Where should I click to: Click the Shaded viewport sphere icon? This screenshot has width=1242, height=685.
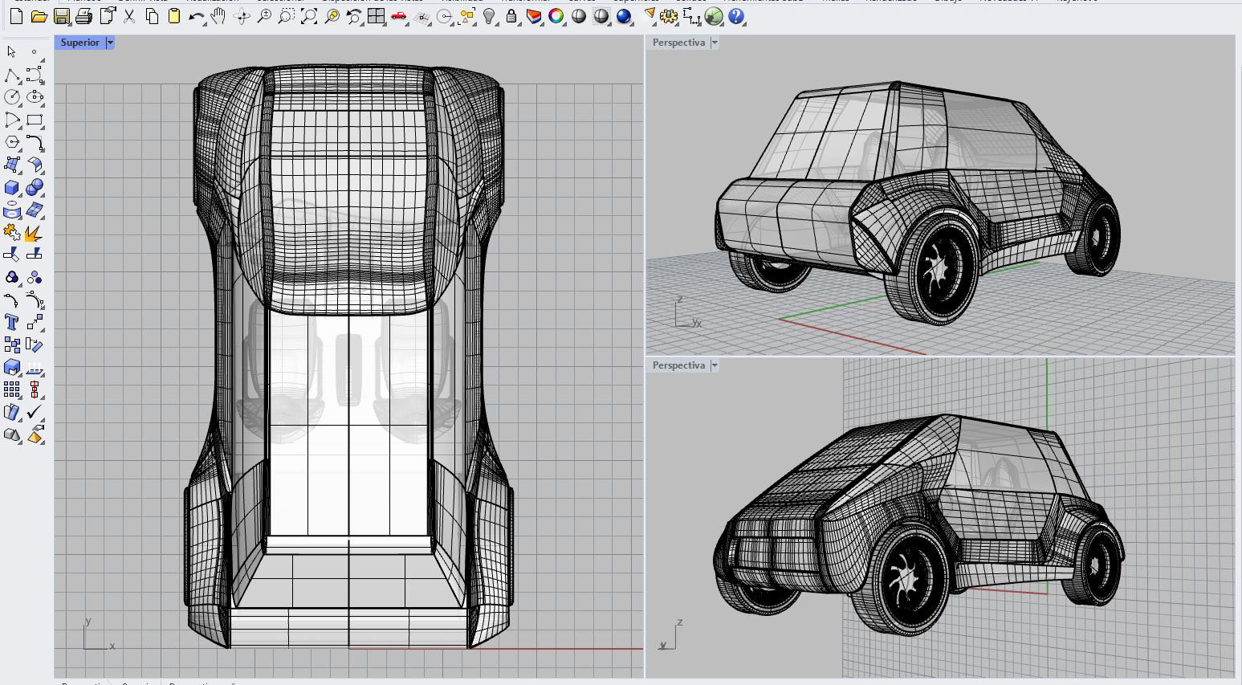click(x=579, y=16)
